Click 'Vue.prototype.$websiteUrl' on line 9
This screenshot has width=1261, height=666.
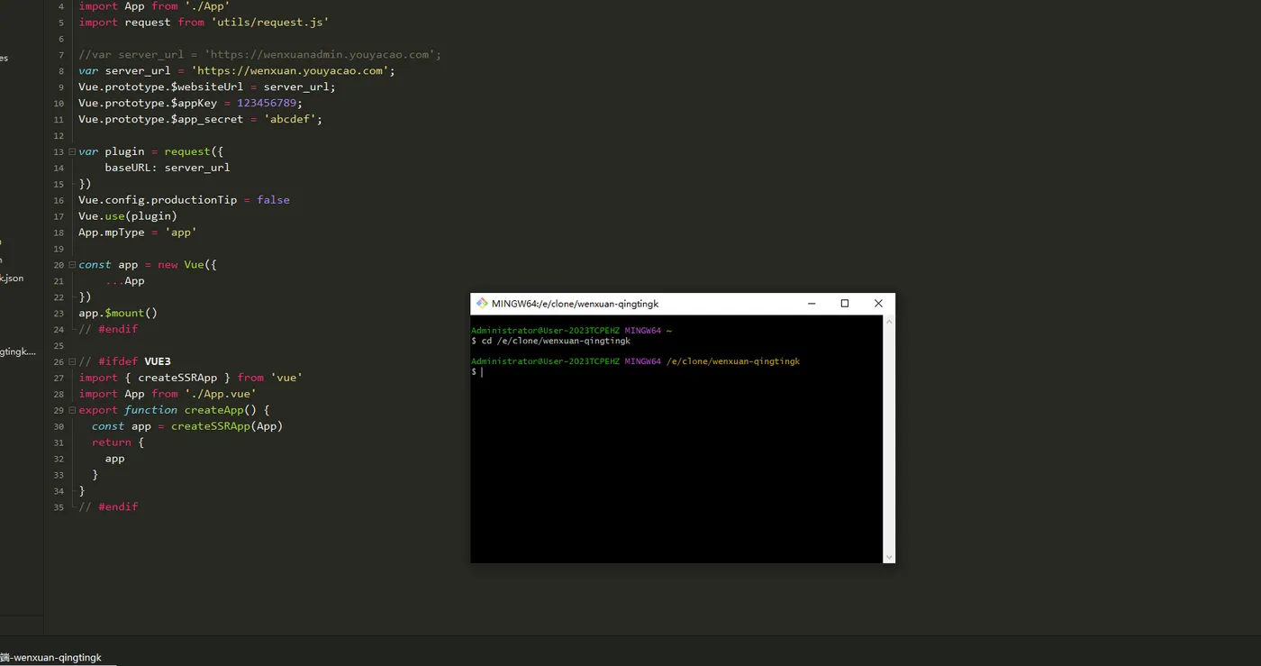click(x=160, y=87)
